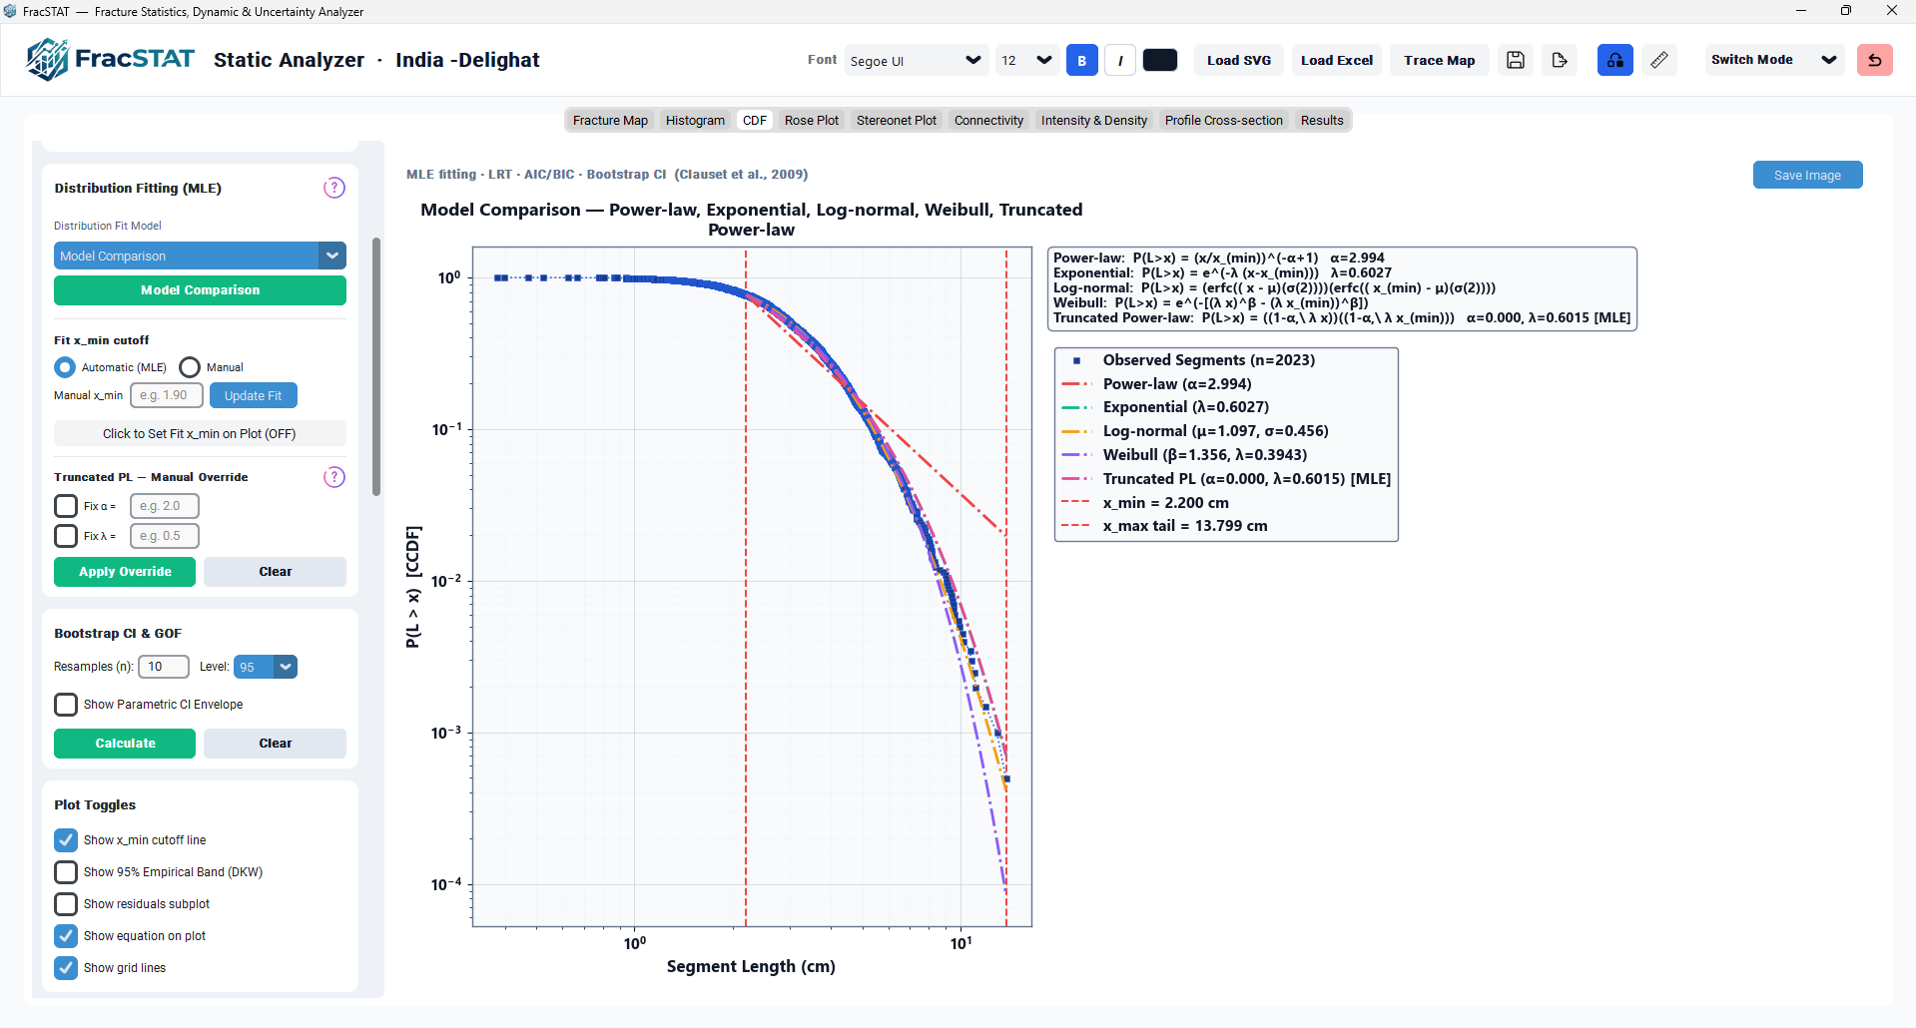The height and width of the screenshot is (1028, 1916).
Task: Select Automatic (MLE) radio option
Action: point(65,367)
